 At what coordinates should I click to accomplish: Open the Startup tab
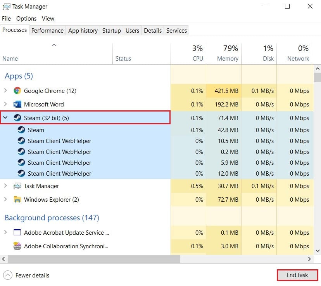[x=112, y=31]
